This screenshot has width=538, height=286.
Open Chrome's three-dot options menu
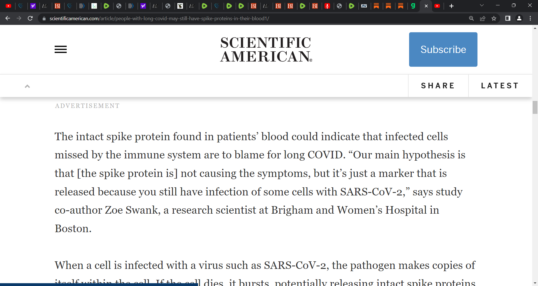530,18
